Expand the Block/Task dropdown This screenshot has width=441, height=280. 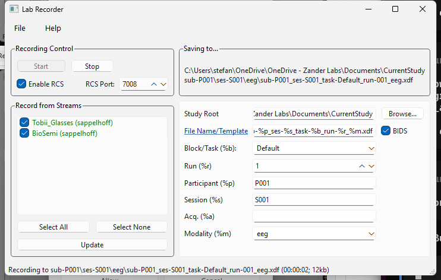[314, 148]
